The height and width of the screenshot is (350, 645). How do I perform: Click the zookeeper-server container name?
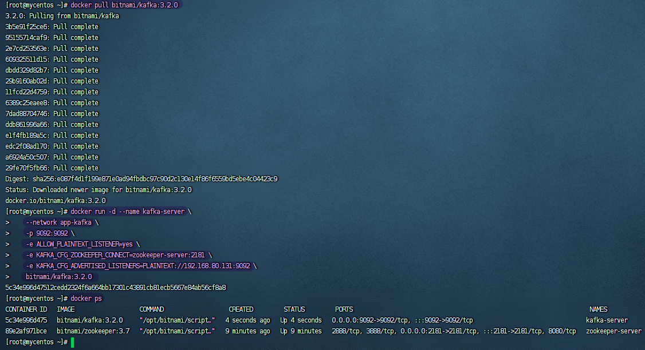[613, 331]
